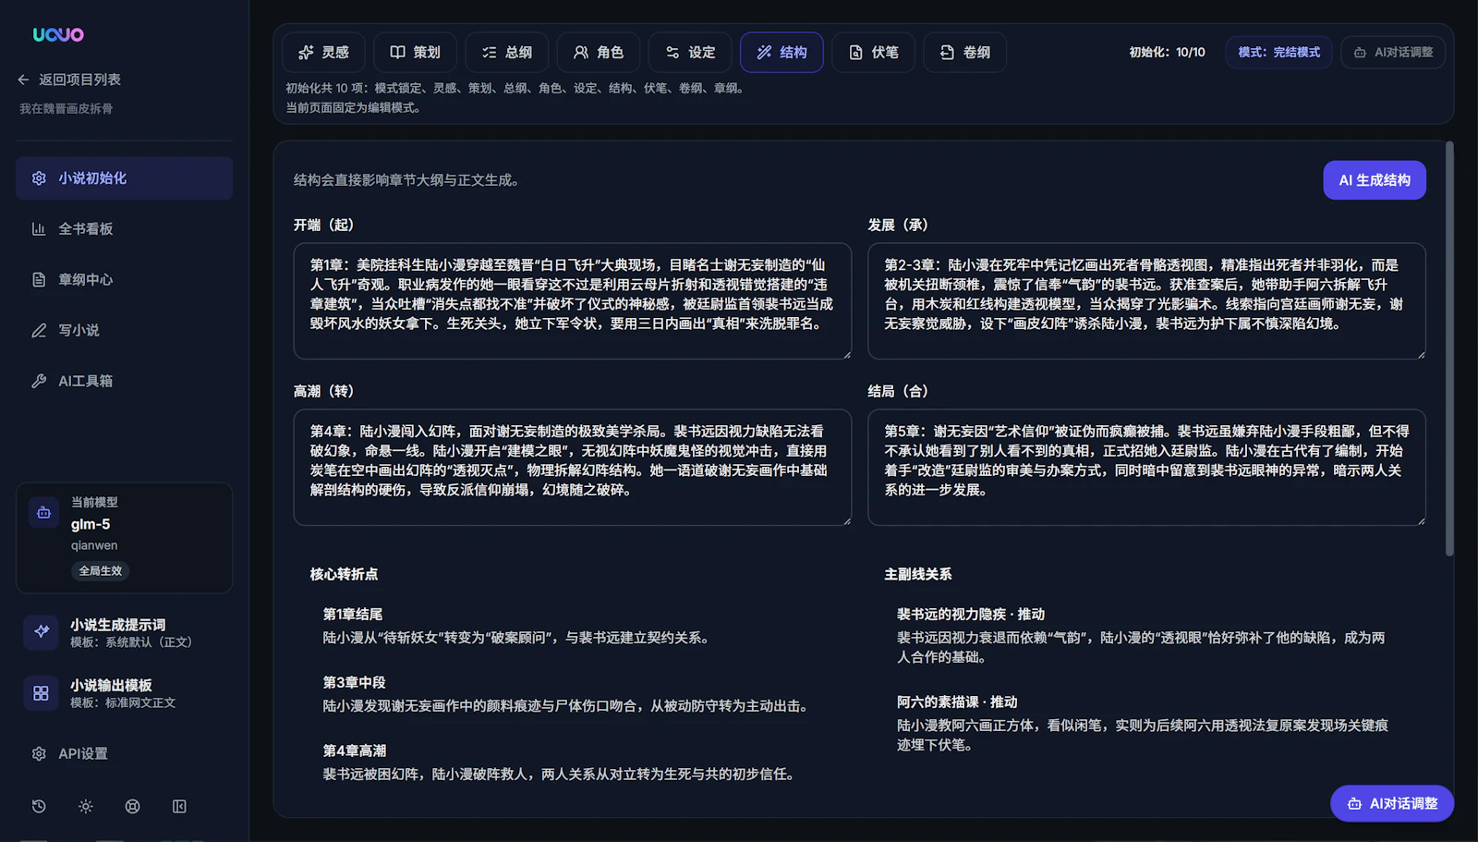Viewport: 1478px width, 842px height.
Task: Click the 模式: 完结模式 button
Action: (x=1278, y=53)
